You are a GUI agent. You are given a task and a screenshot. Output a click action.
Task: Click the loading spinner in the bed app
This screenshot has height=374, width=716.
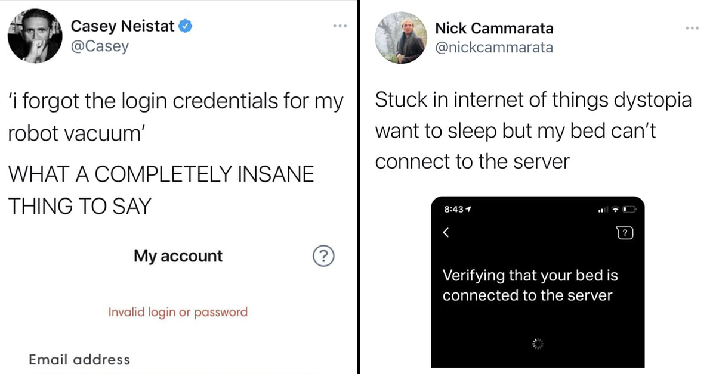coord(538,344)
